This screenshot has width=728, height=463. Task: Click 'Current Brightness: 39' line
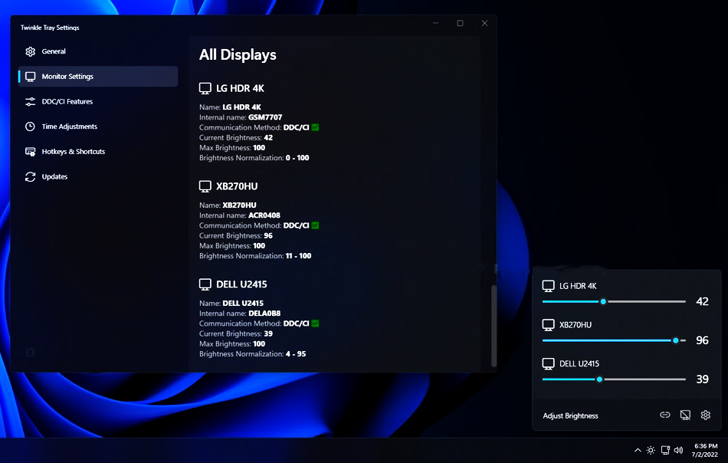pos(236,334)
